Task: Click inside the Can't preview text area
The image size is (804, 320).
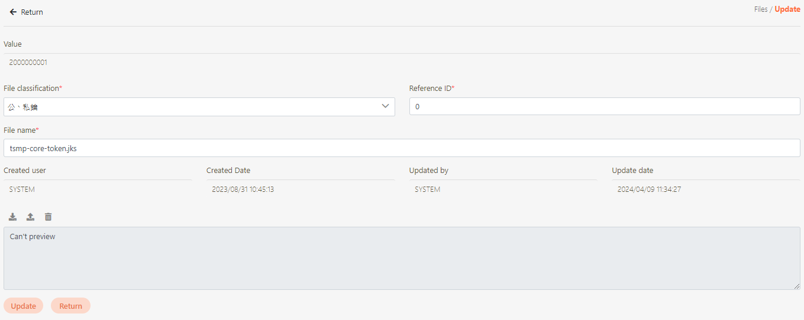Action: point(402,258)
